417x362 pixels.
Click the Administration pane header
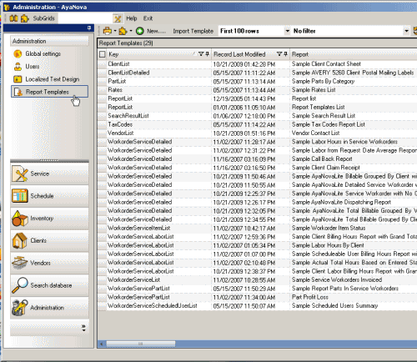(49, 41)
